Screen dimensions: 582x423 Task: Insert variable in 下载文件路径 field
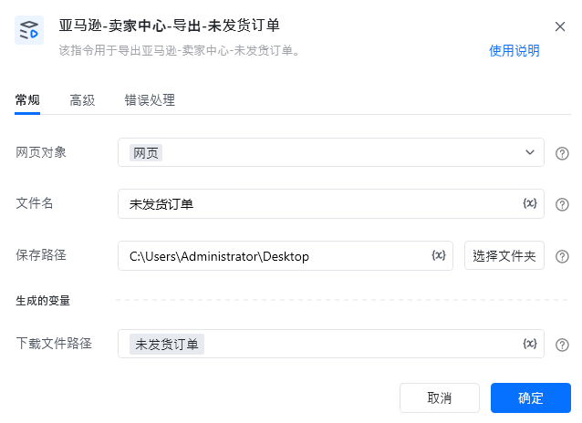(x=530, y=344)
